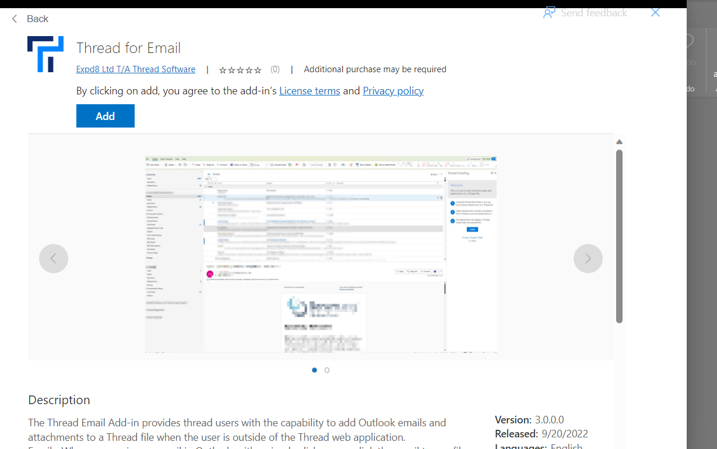
Task: Select the second carousel dot
Action: click(x=327, y=370)
